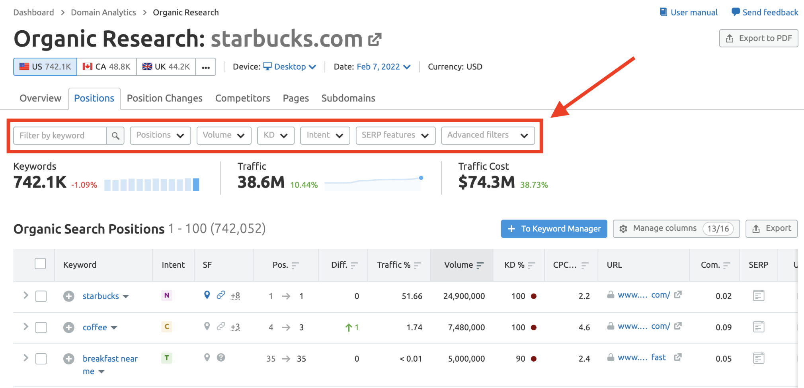Open the Feb 7, 2022 date dropdown
The image size is (804, 388).
click(x=384, y=67)
